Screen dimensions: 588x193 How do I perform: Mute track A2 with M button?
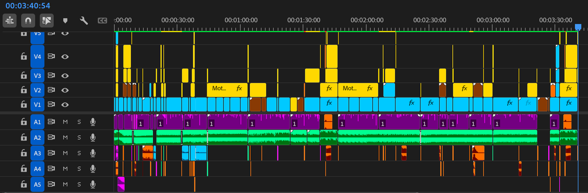[x=65, y=138]
